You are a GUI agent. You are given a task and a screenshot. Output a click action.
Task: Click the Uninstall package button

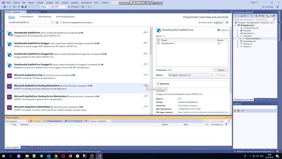click(x=221, y=70)
